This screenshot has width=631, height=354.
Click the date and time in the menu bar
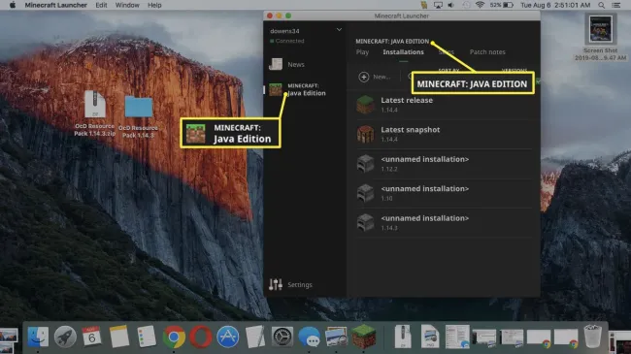555,5
